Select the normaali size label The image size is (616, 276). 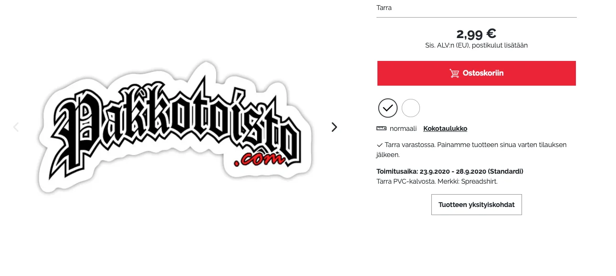click(x=403, y=128)
